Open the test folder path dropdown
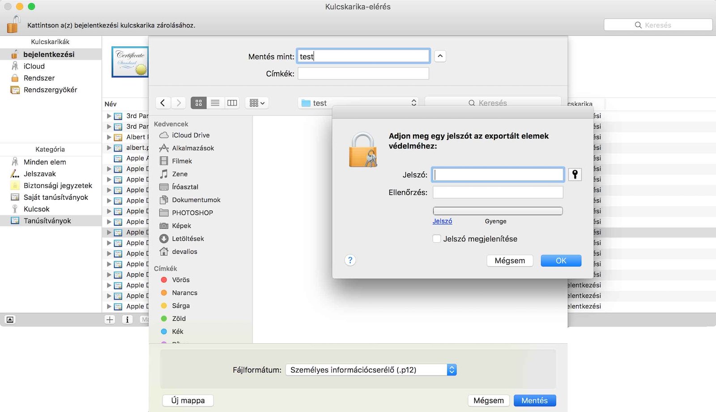The height and width of the screenshot is (412, 716). pyautogui.click(x=413, y=103)
